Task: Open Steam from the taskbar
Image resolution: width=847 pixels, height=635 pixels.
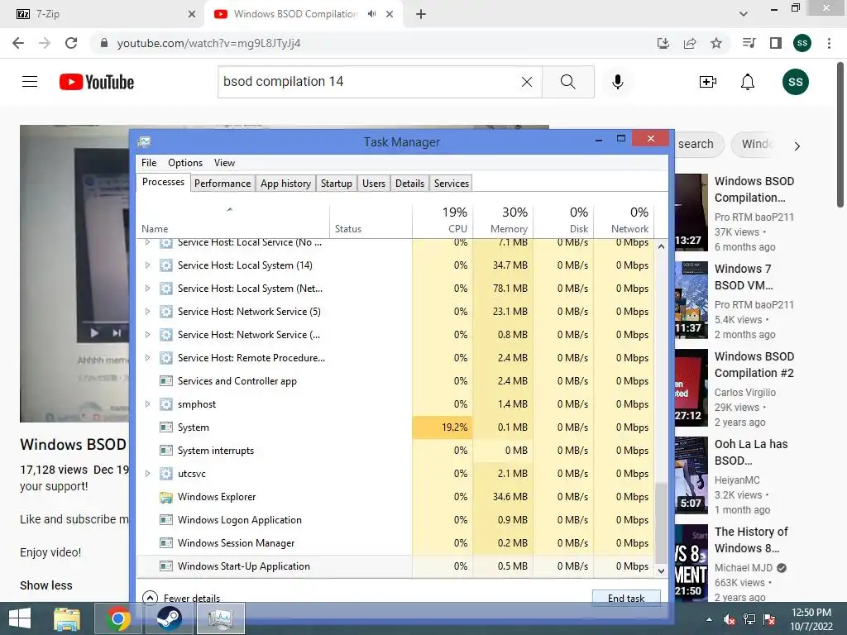Action: [169, 618]
